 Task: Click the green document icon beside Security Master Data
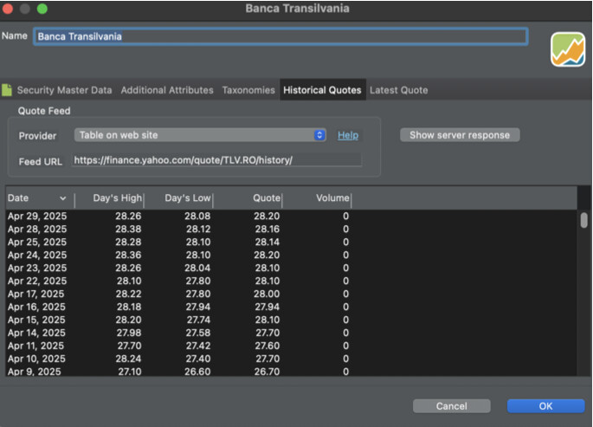point(7,90)
